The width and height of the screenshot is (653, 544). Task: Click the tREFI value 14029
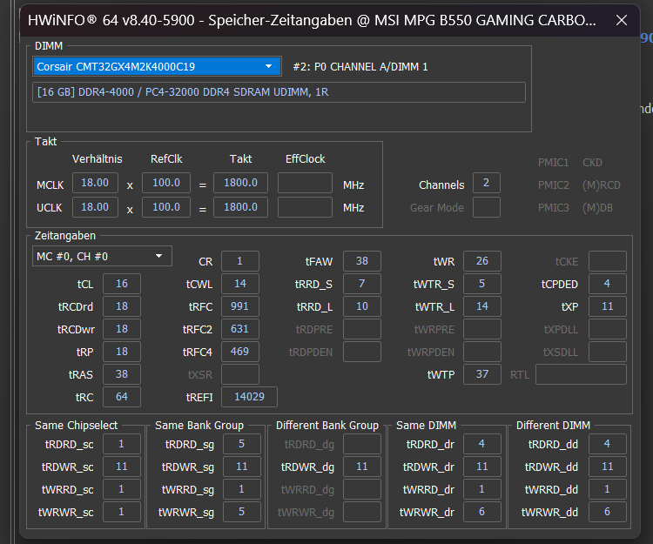[x=249, y=397]
